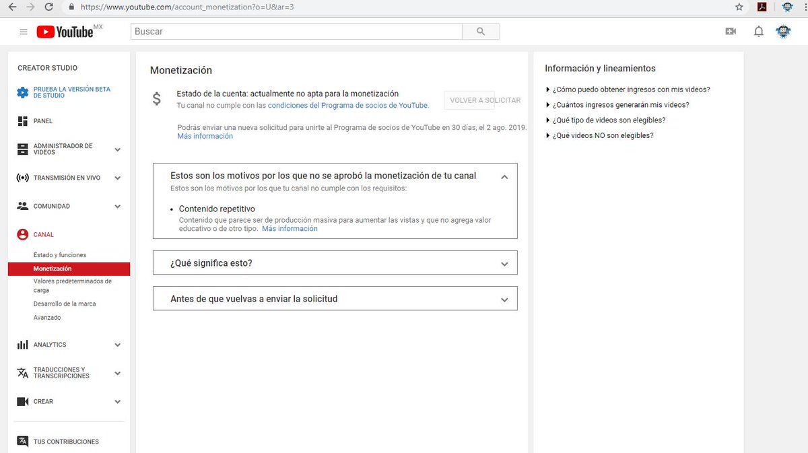
Task: Expand the Traducciones y transcripciones chevron
Action: (118, 373)
